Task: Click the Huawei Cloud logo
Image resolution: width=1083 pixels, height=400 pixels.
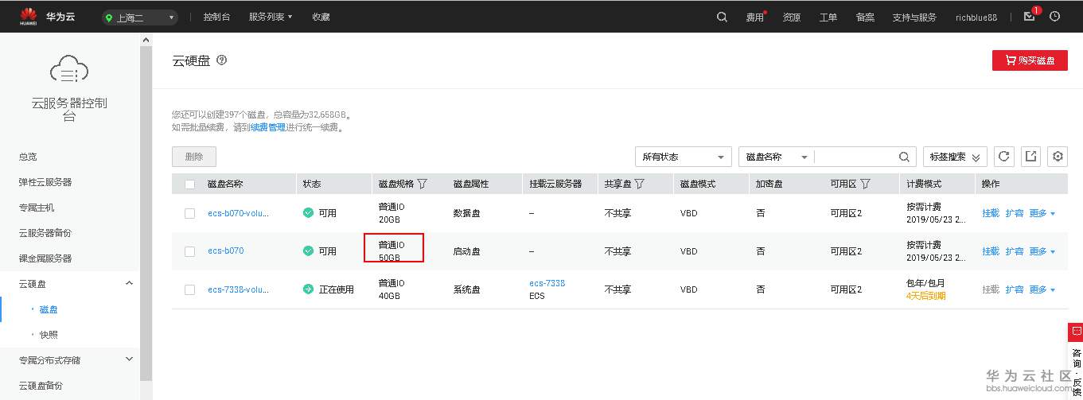Action: tap(47, 16)
